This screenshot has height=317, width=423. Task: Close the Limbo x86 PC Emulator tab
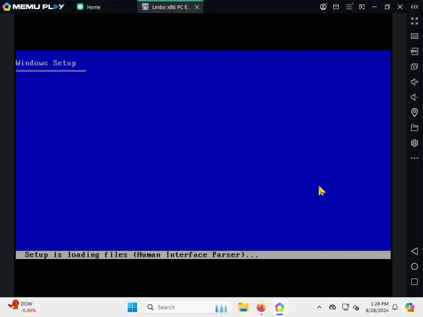click(x=197, y=7)
